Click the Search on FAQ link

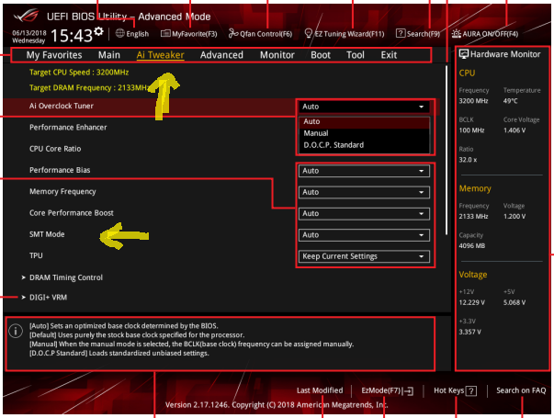click(x=521, y=390)
